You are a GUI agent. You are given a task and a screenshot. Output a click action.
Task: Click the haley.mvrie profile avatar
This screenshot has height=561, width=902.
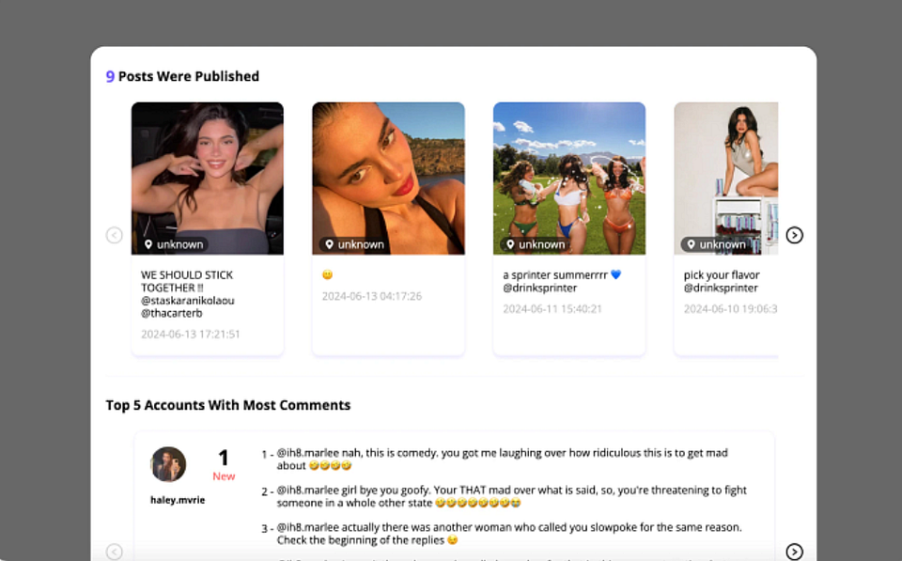point(168,464)
